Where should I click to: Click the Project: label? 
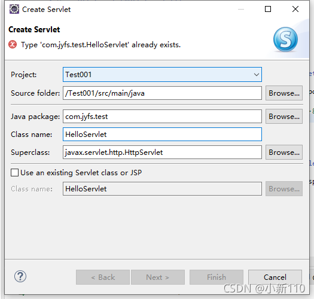(24, 75)
